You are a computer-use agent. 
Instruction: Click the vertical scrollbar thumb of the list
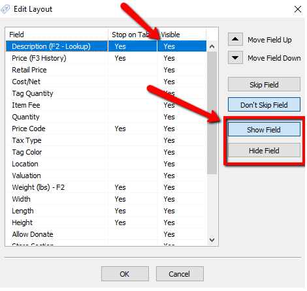[212, 113]
